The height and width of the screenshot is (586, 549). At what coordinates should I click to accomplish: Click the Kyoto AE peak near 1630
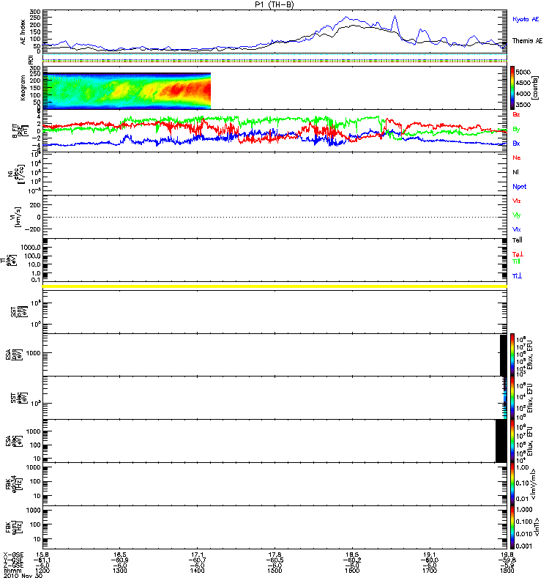coord(395,16)
